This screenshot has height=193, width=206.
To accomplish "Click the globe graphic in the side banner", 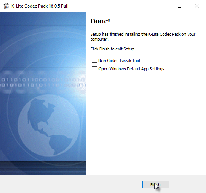I will (49, 125).
